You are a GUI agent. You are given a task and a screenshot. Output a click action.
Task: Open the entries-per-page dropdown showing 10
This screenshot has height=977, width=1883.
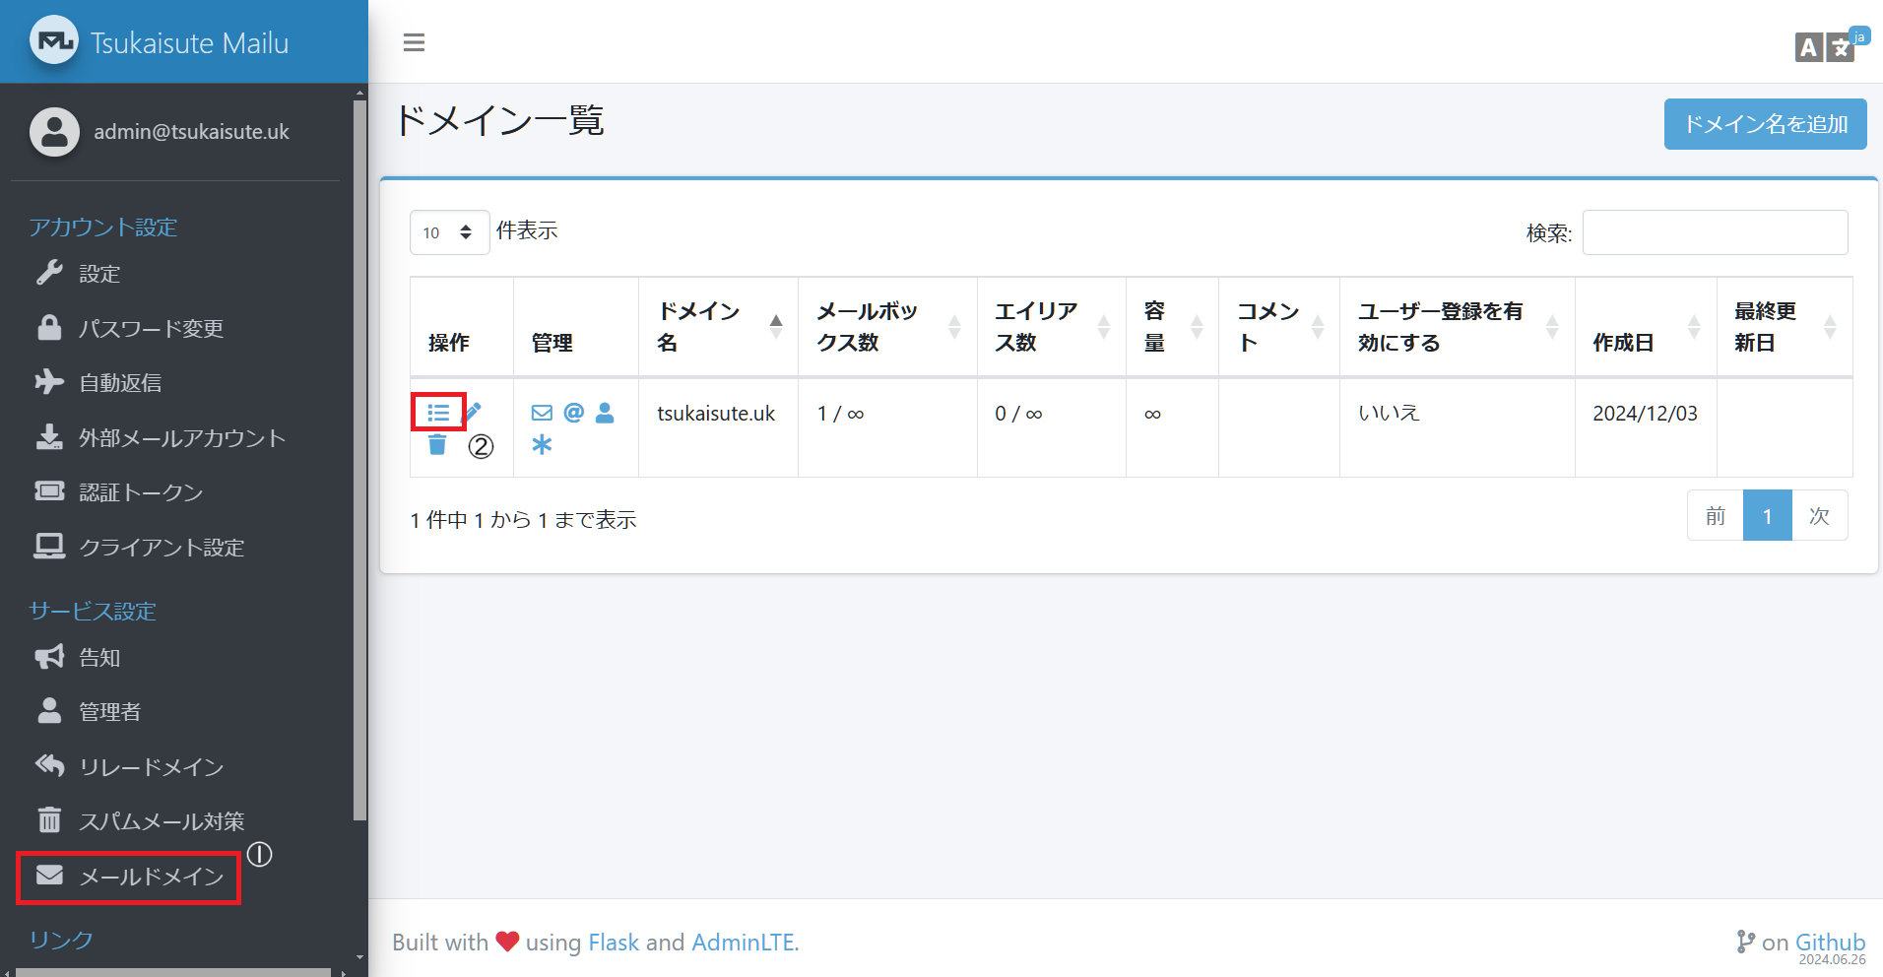click(448, 232)
